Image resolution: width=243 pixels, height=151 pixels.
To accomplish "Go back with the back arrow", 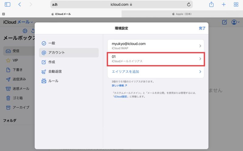I will tap(19, 5).
